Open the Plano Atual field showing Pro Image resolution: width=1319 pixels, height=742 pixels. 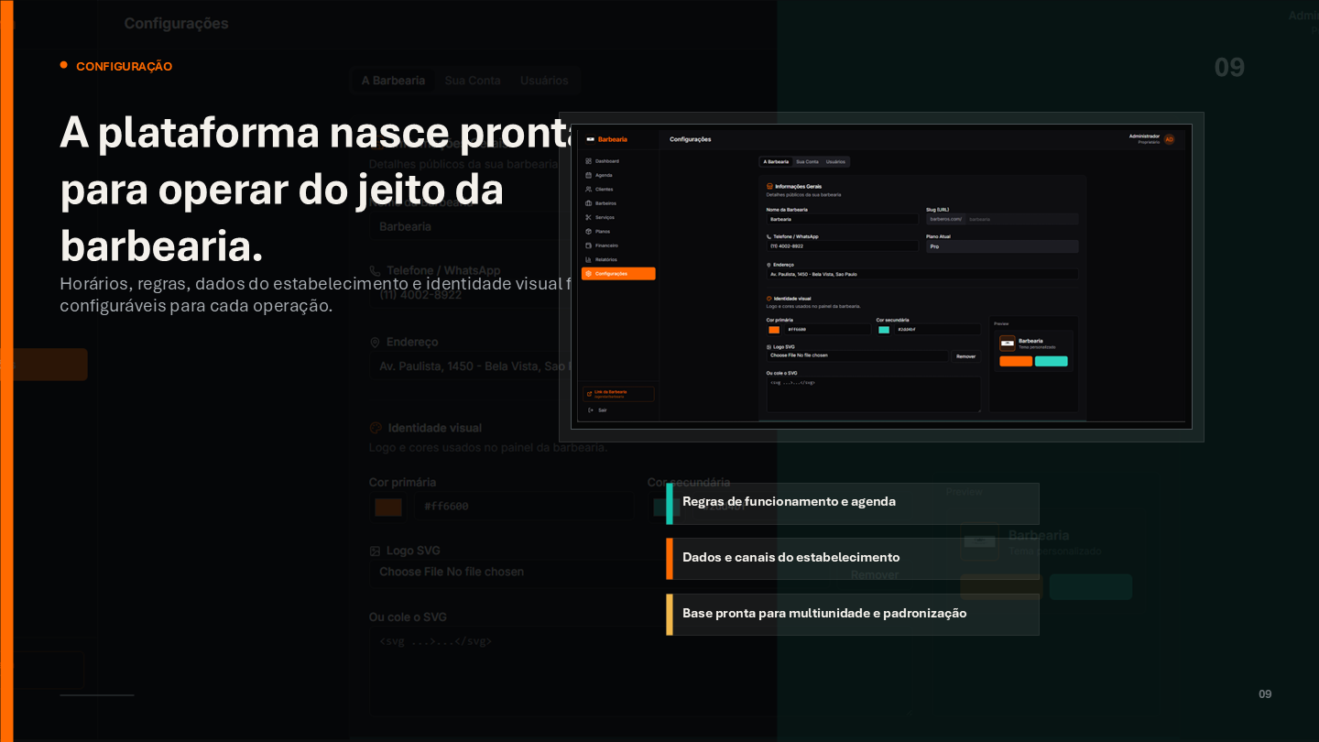click(x=1001, y=246)
